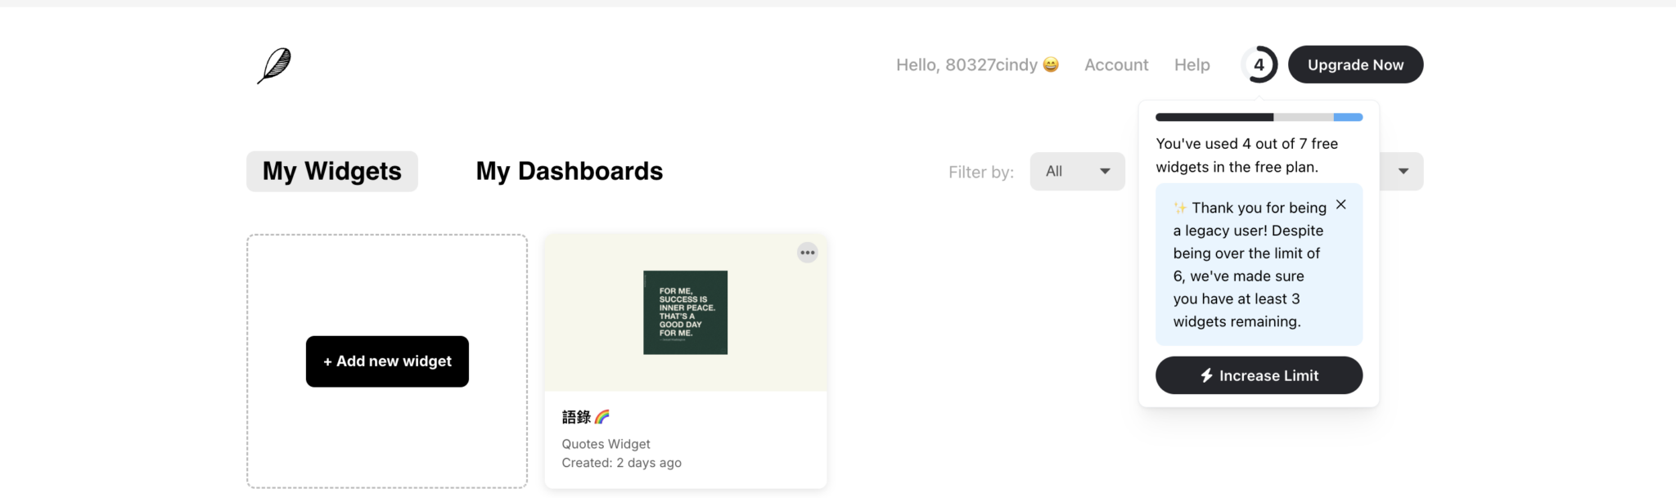
Task: Click the free widget usage progress bar
Action: click(x=1259, y=117)
